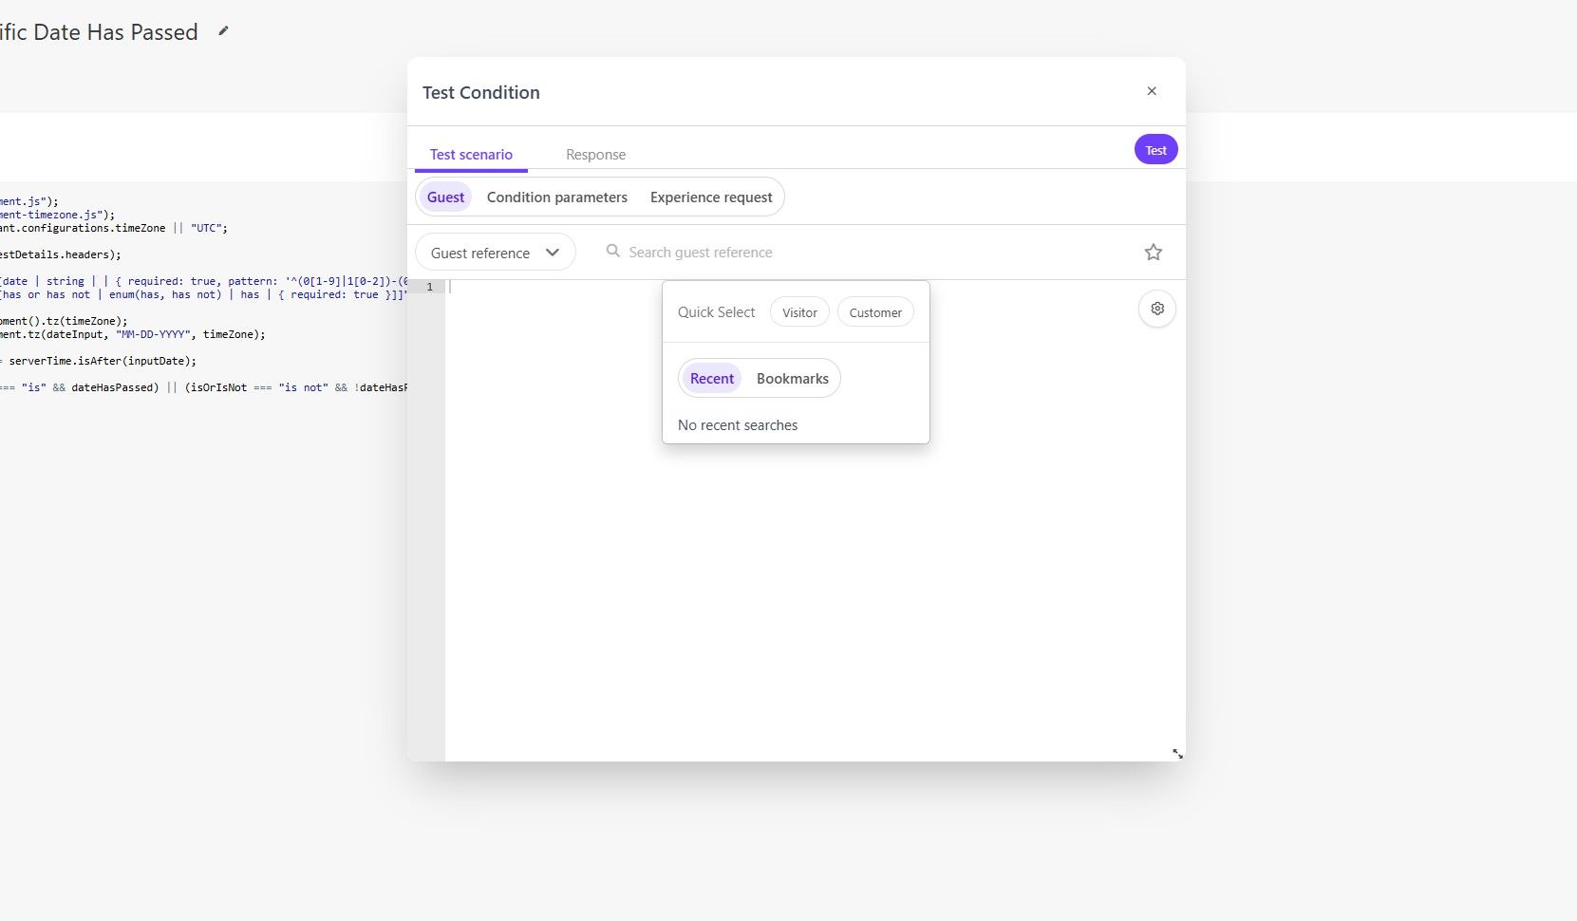
Task: Run the condition with the Test button
Action: click(x=1156, y=150)
